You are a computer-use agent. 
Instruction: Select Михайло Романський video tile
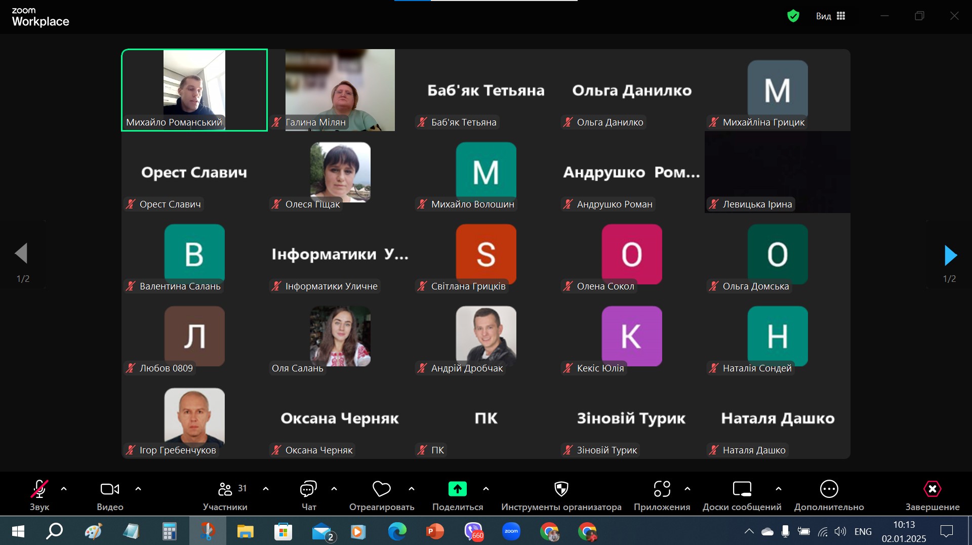[194, 90]
